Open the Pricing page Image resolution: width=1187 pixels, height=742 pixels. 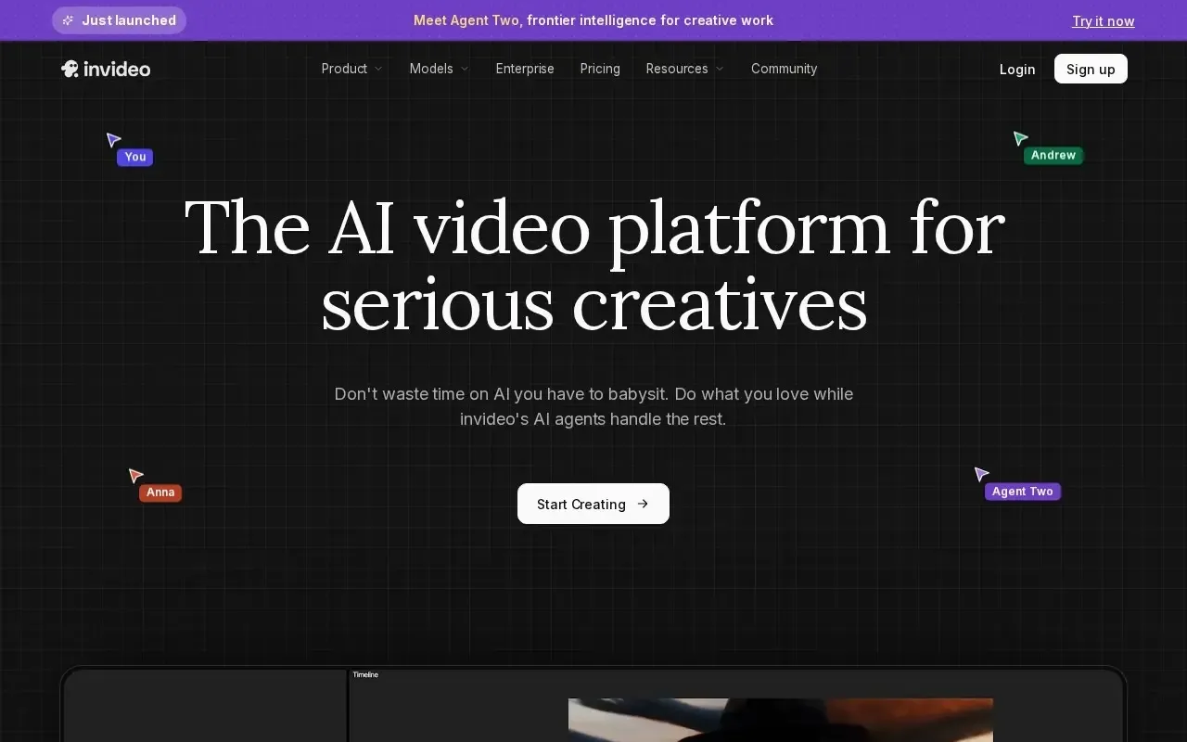tap(600, 69)
